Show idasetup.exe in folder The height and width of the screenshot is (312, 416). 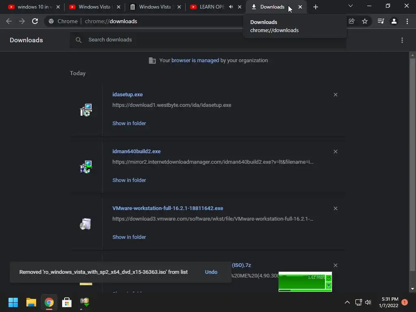(x=129, y=123)
